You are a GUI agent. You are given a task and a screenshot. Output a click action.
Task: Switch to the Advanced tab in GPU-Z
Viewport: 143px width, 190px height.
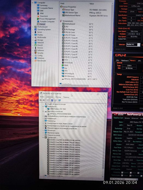coord(135,118)
